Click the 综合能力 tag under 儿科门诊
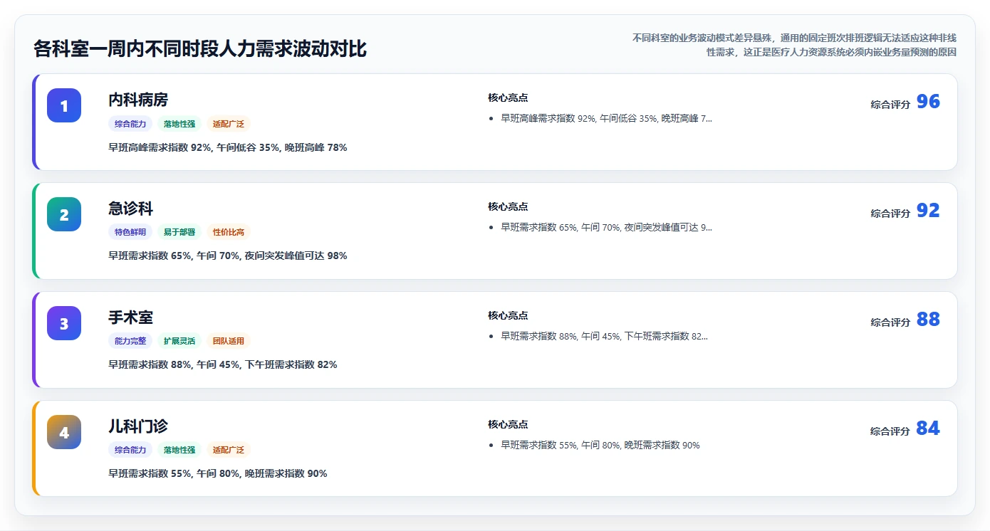The height and width of the screenshot is (531, 990). 130,450
